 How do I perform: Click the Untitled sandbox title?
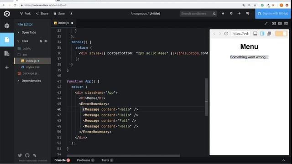[155, 14]
